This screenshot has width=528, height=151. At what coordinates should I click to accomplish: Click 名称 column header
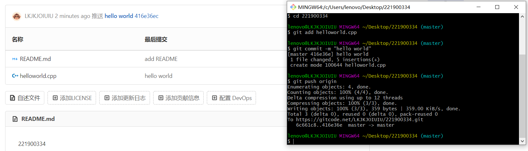(x=17, y=39)
